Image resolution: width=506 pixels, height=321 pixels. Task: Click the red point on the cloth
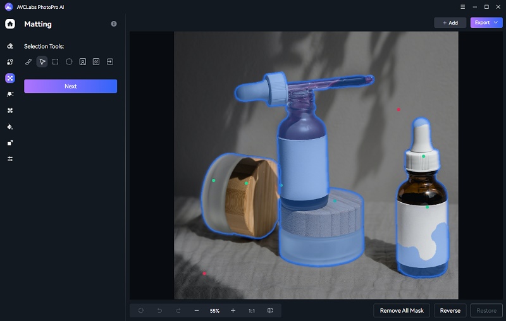click(x=204, y=274)
